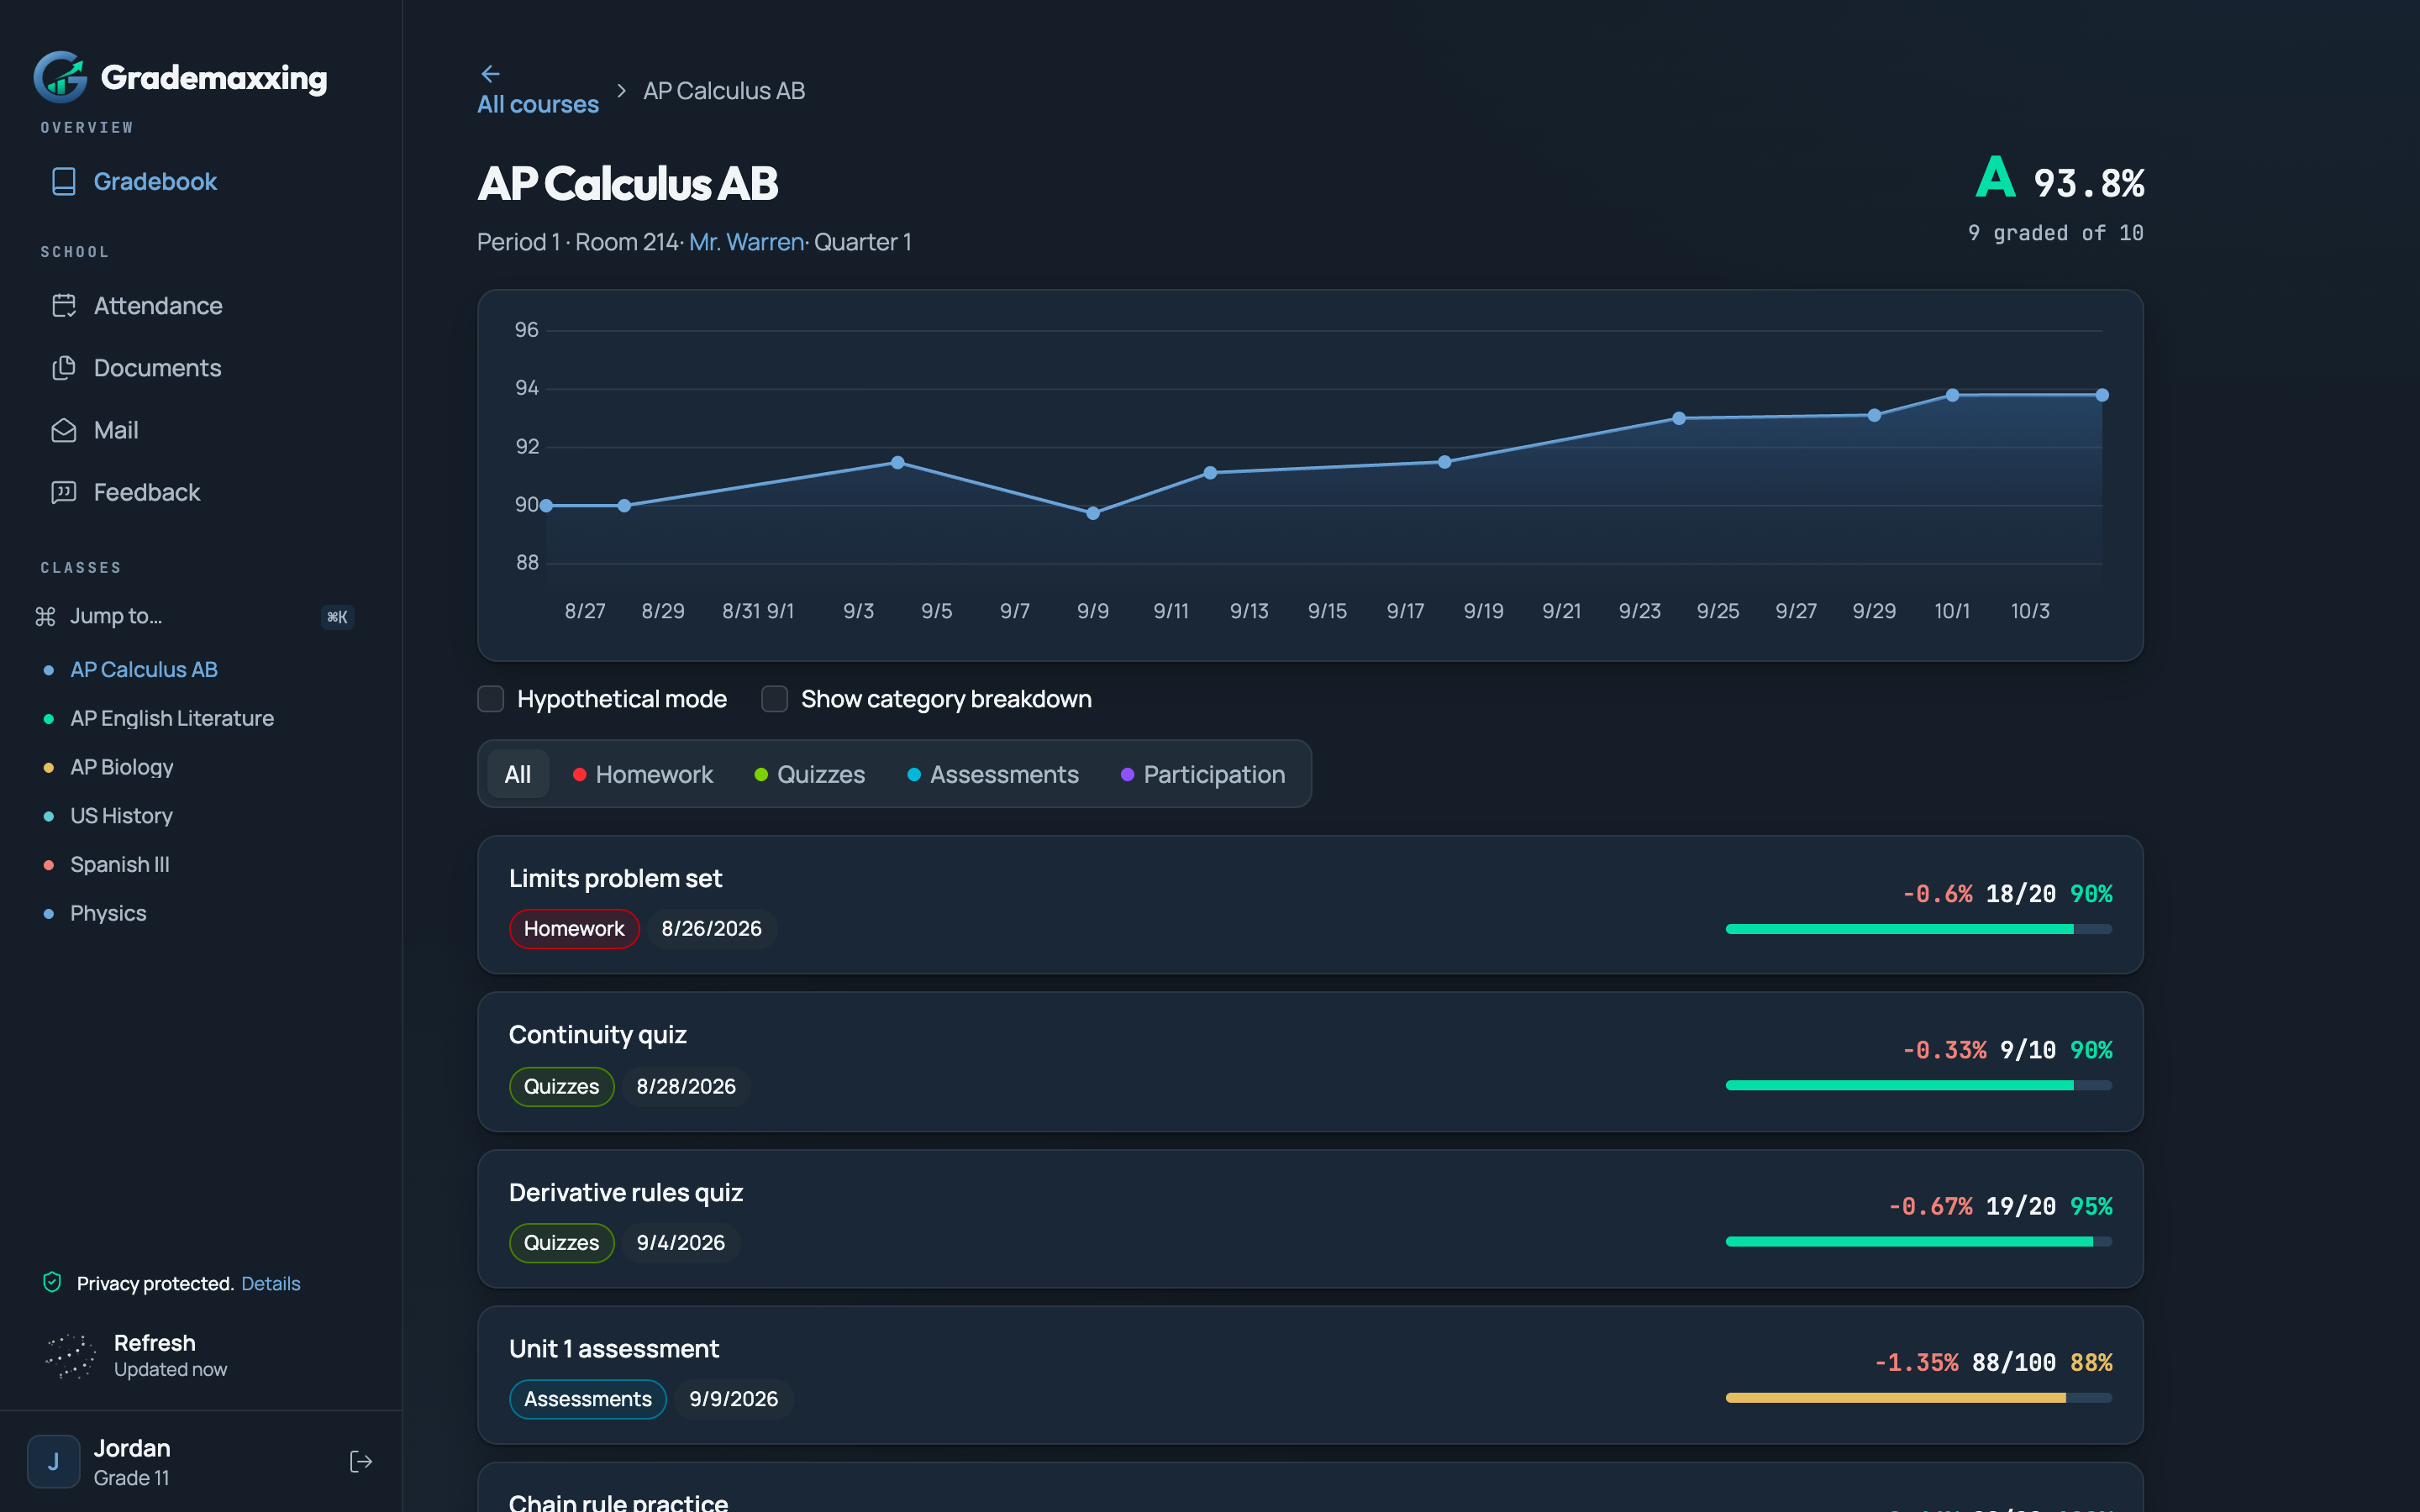Click the command symbol beside Jump to

tap(45, 616)
